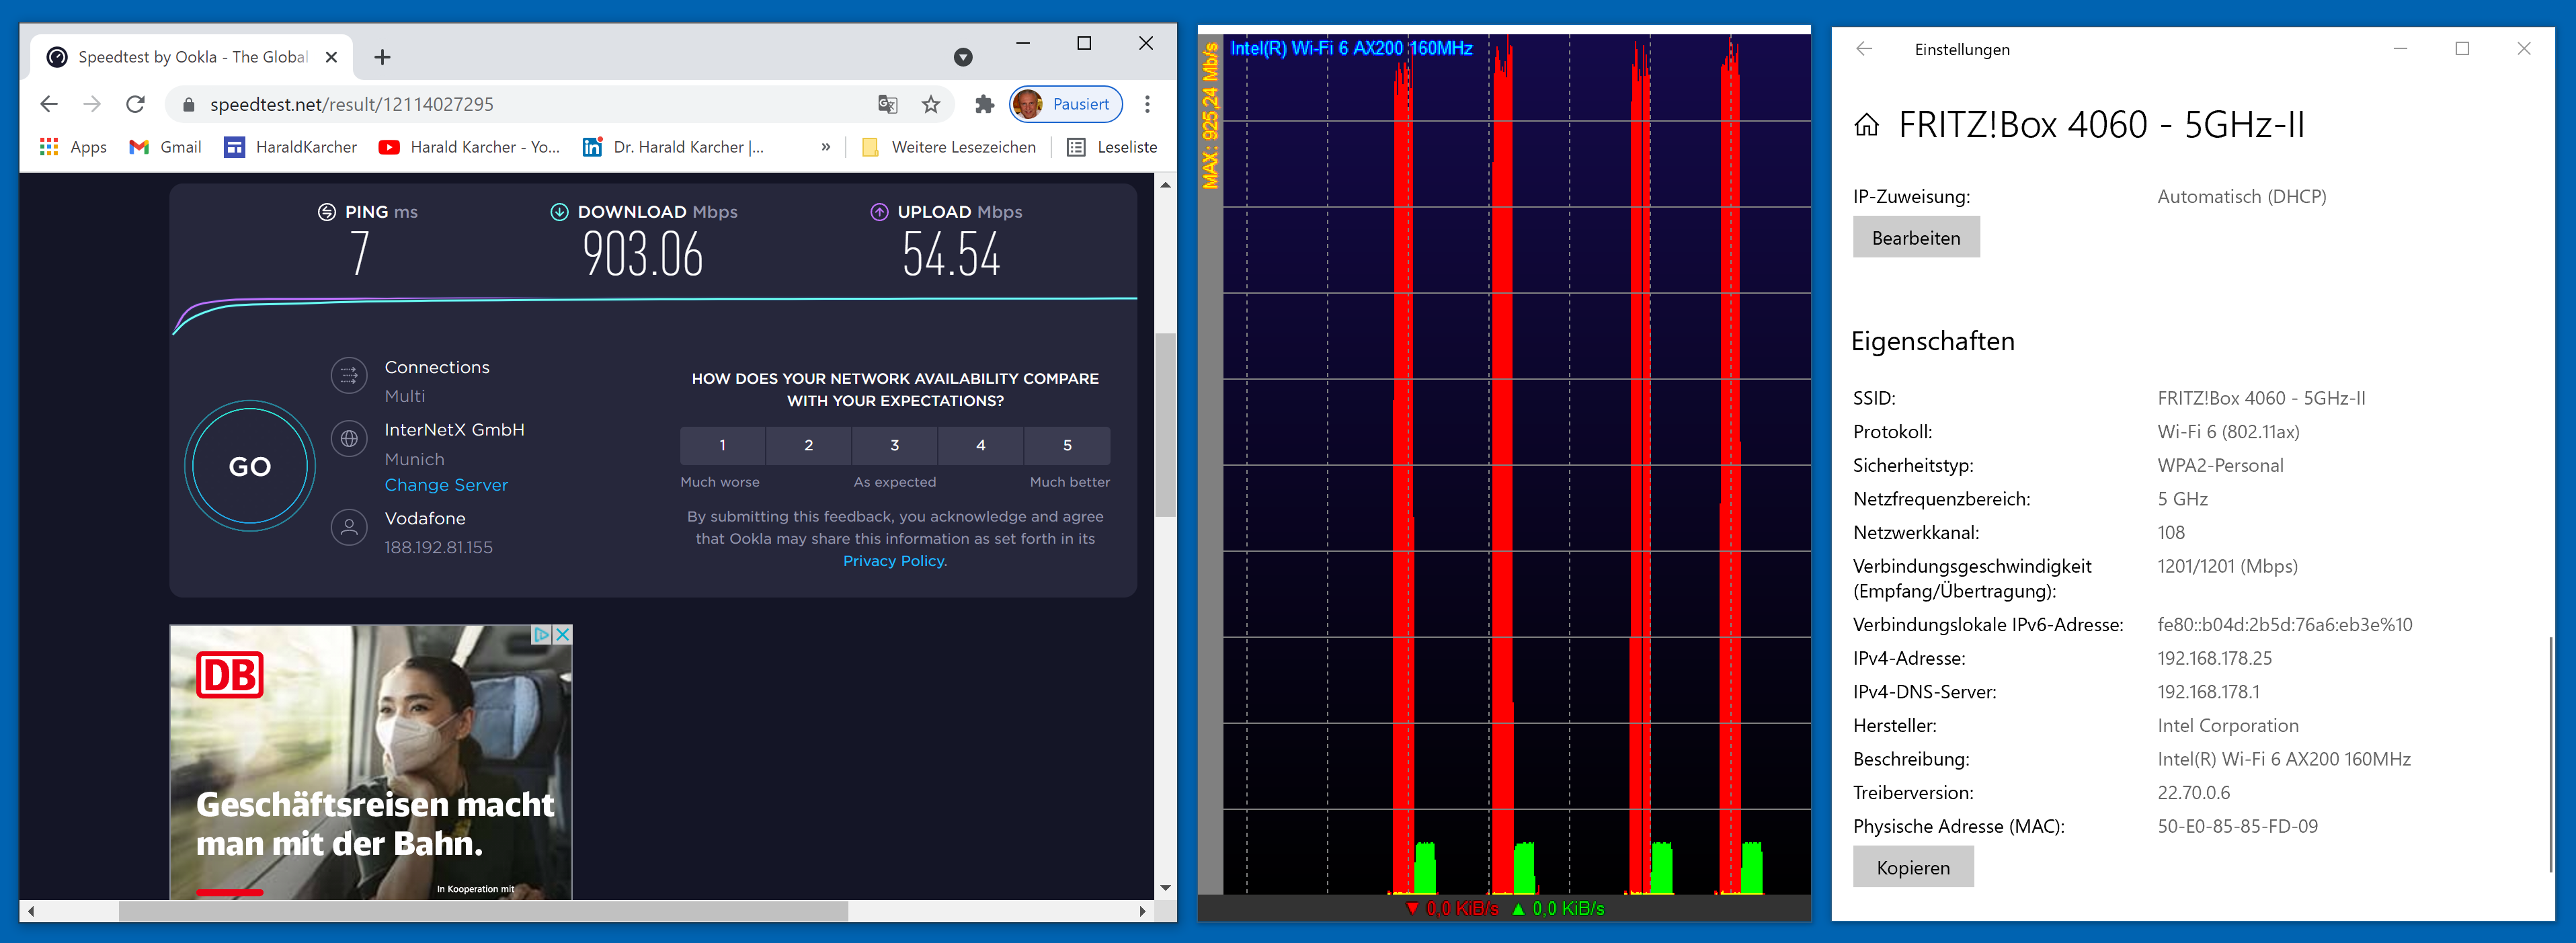Open a new browser tab

pyautogui.click(x=382, y=57)
